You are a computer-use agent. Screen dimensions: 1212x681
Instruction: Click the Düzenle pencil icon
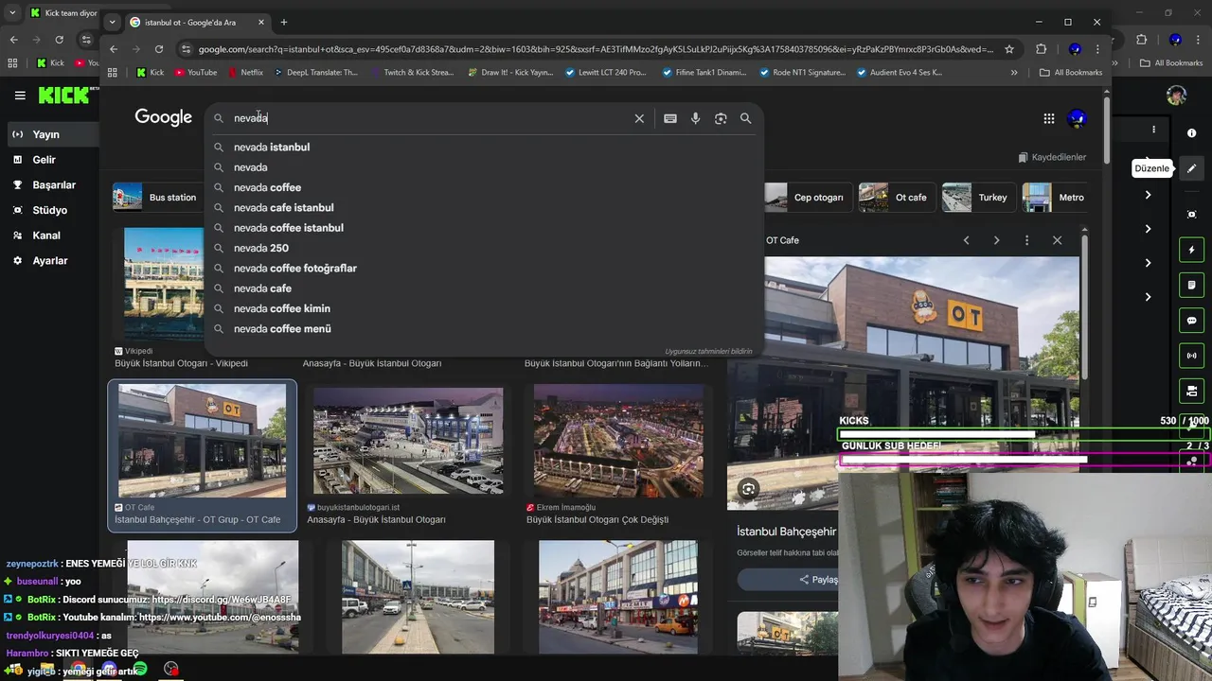click(x=1192, y=168)
